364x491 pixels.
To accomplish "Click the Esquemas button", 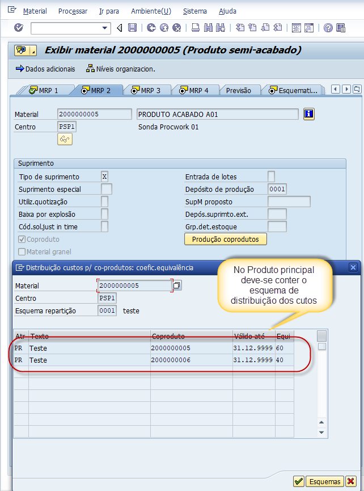I will click(325, 481).
